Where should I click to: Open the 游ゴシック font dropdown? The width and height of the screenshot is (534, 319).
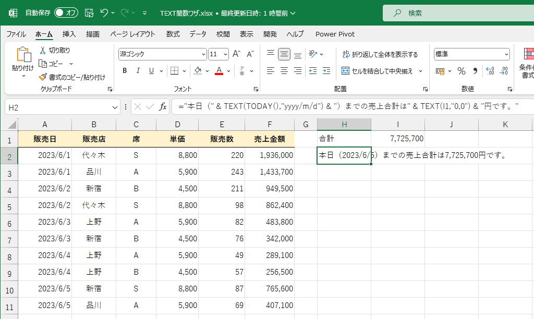204,54
